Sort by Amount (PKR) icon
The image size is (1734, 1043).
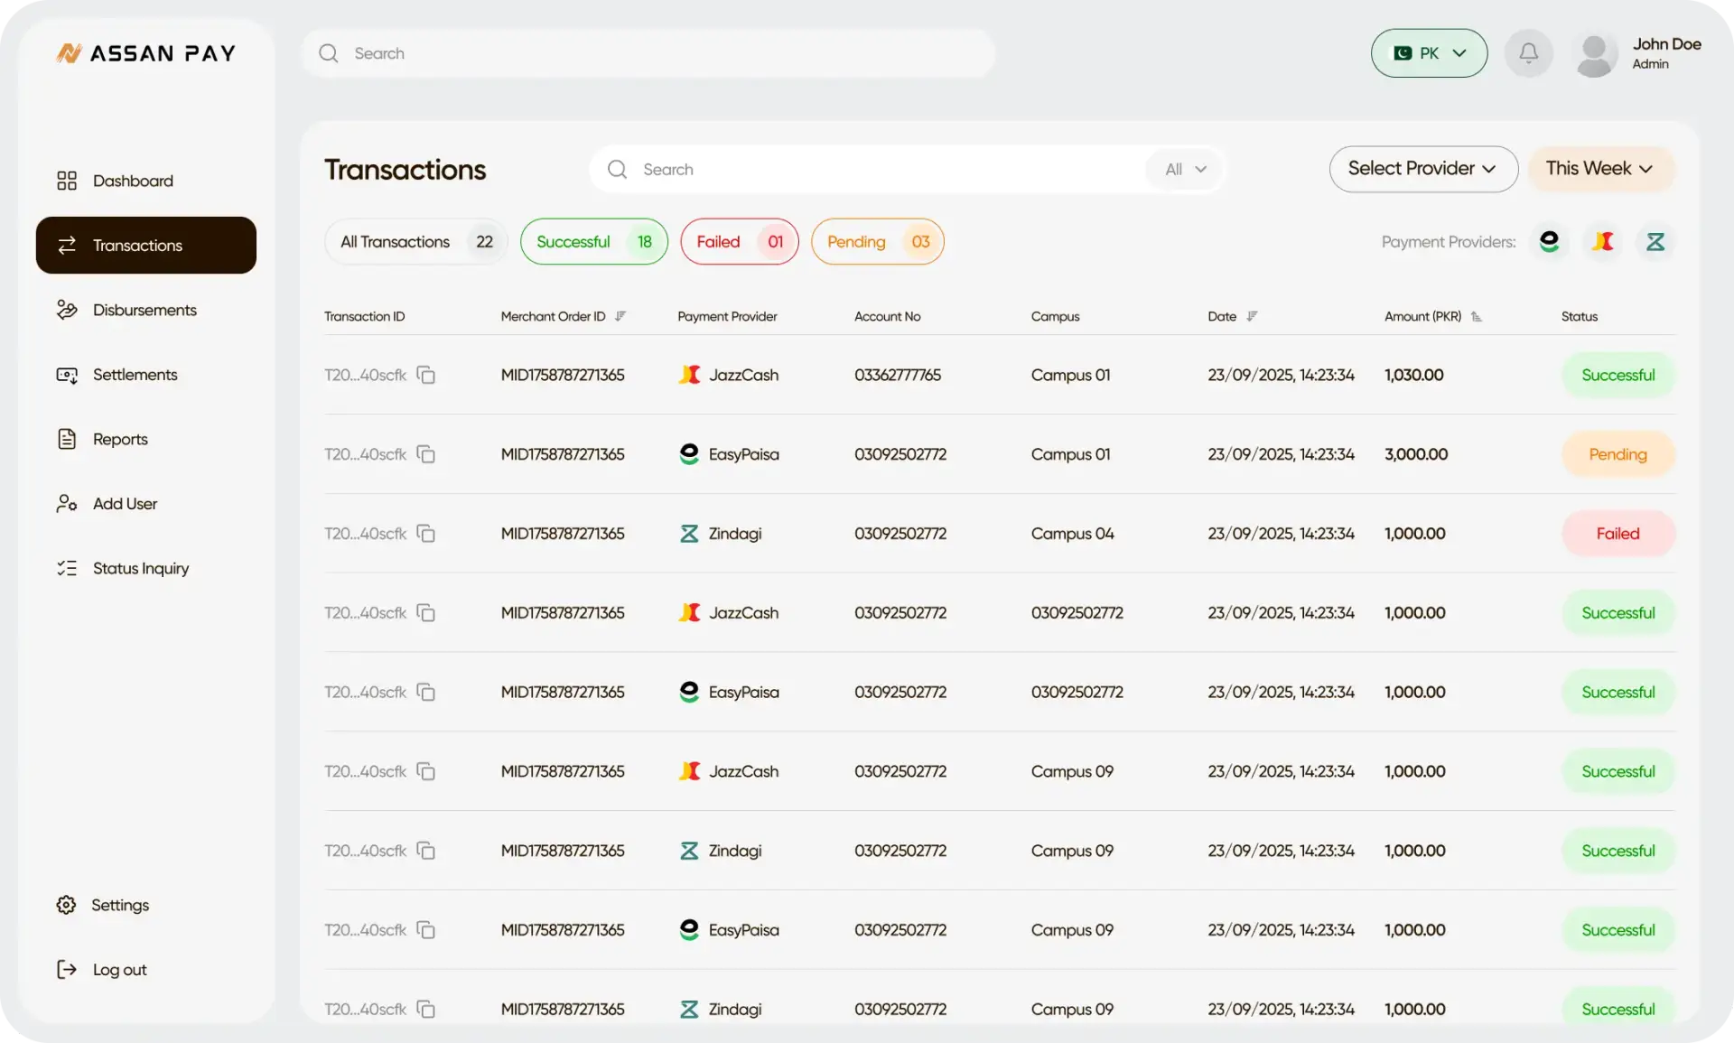pos(1477,316)
